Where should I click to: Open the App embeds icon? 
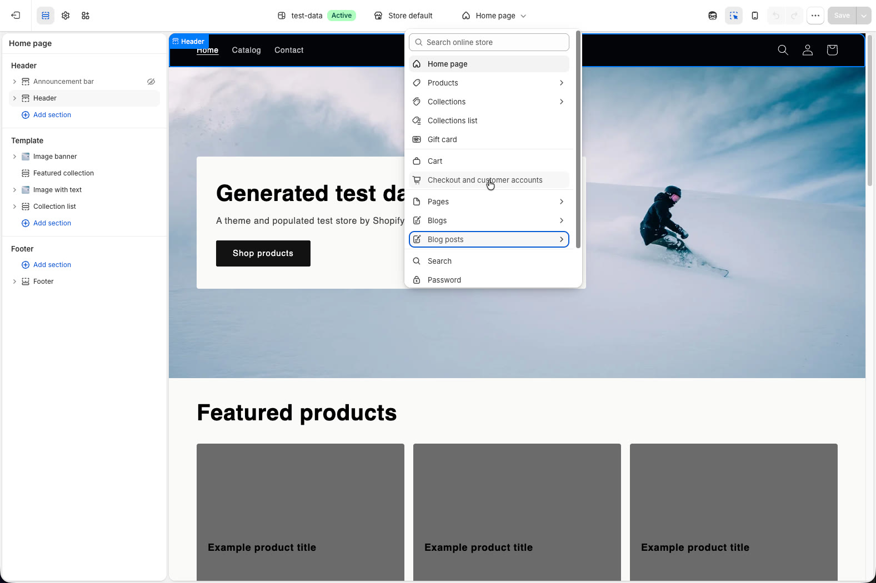pos(86,16)
